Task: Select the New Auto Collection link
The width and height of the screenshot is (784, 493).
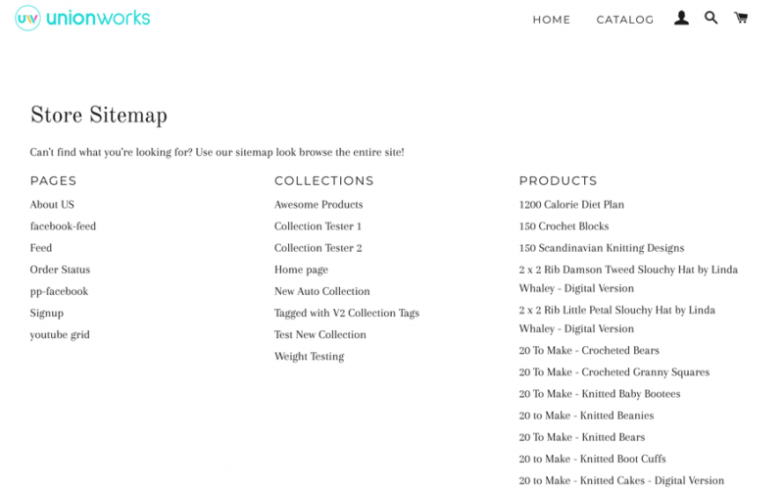Action: click(x=321, y=291)
